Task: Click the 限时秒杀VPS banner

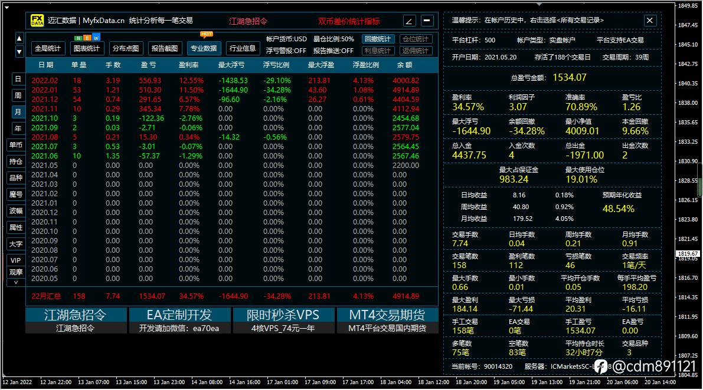Action: (x=283, y=320)
